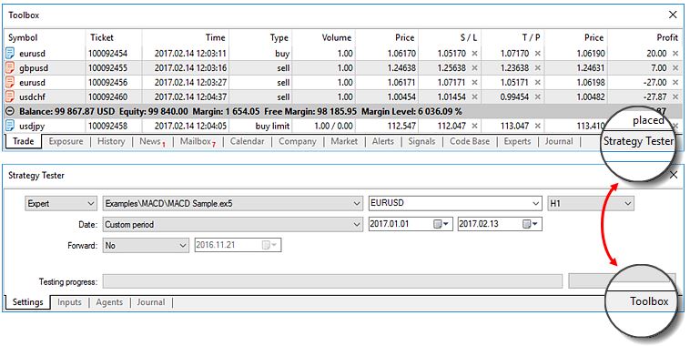Remove stop loss 1.05170 with its X
690x346 pixels.
click(x=474, y=54)
